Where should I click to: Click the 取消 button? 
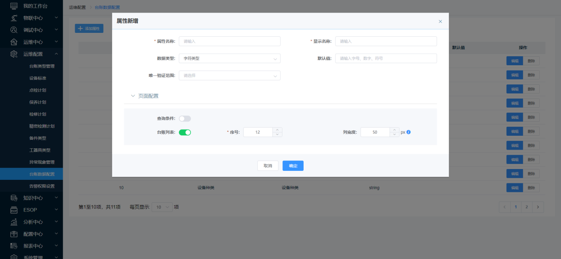point(268,166)
